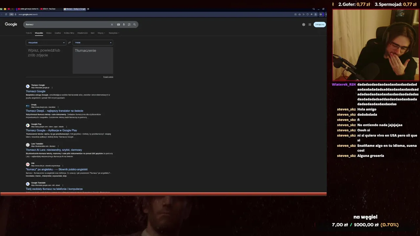Clear the Google search box text
Screen dimensions: 420x236
click(x=112, y=24)
